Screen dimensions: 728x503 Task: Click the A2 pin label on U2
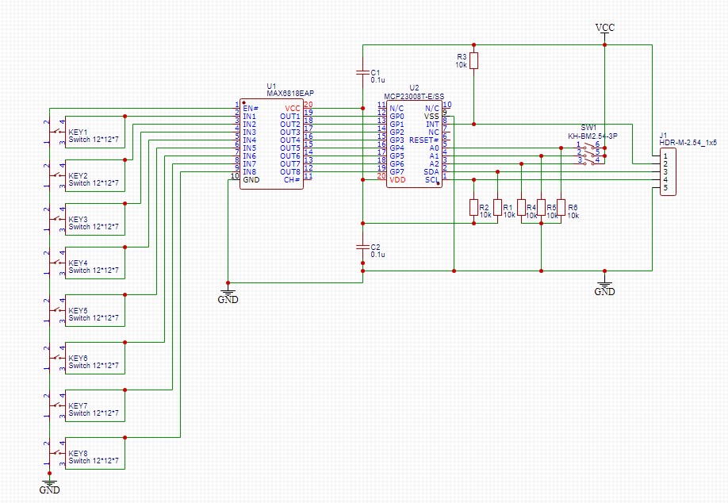tap(434, 164)
